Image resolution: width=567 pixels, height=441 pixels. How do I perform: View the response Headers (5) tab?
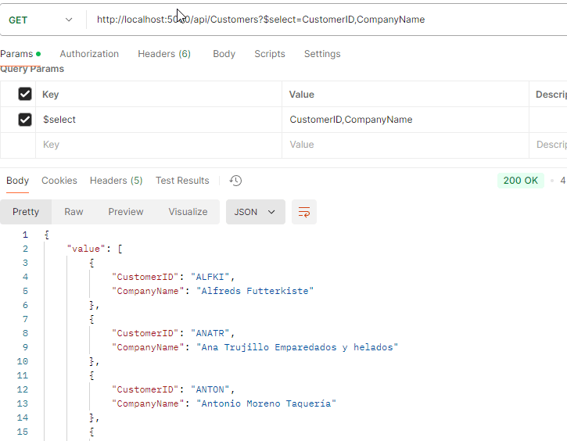pyautogui.click(x=116, y=181)
